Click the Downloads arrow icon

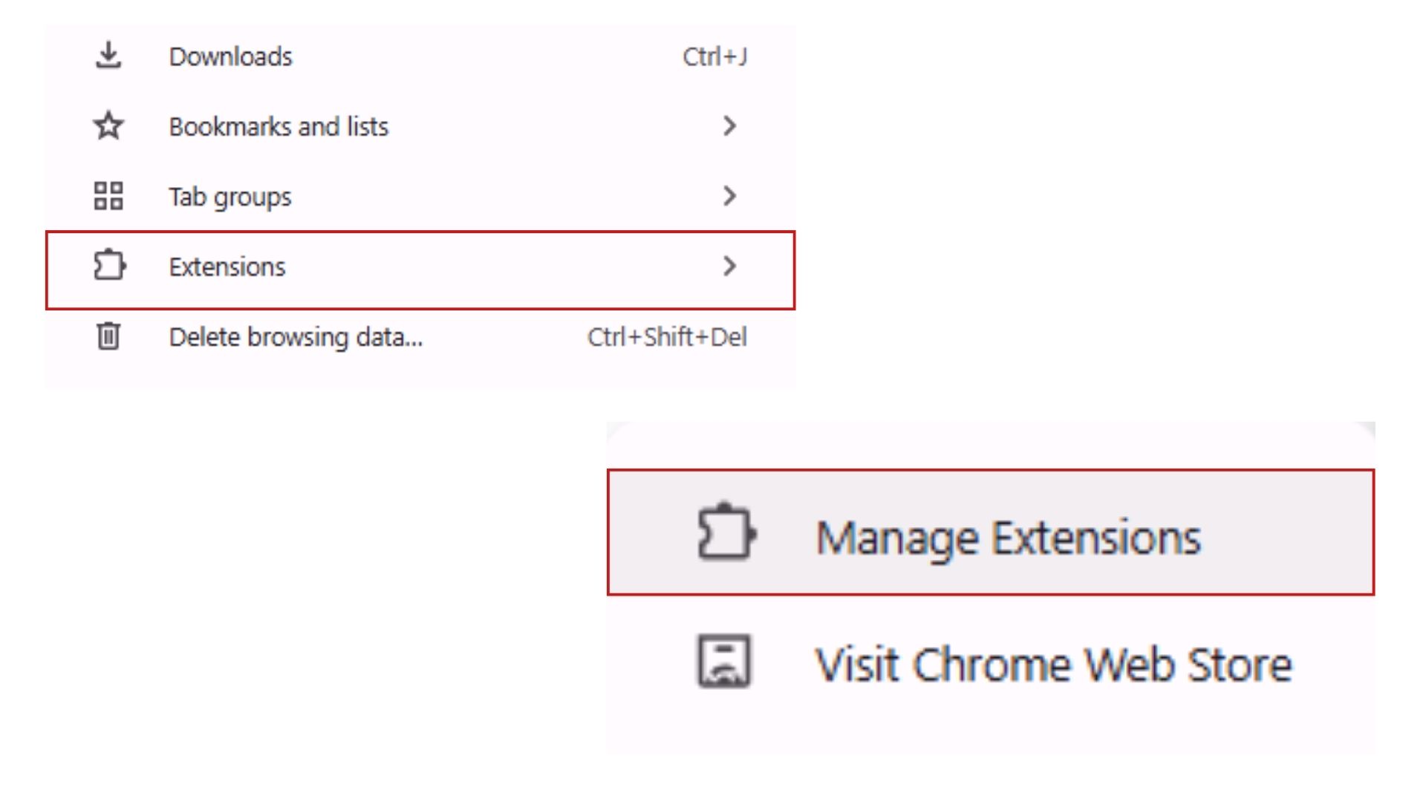[108, 54]
